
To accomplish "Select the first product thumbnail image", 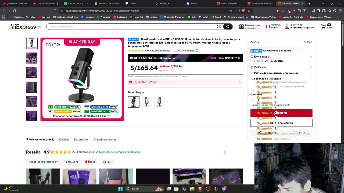I will tap(32, 43).
